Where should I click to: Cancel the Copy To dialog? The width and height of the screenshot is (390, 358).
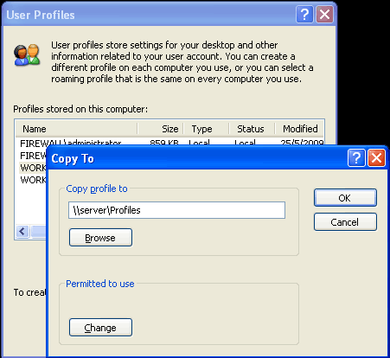(x=345, y=222)
